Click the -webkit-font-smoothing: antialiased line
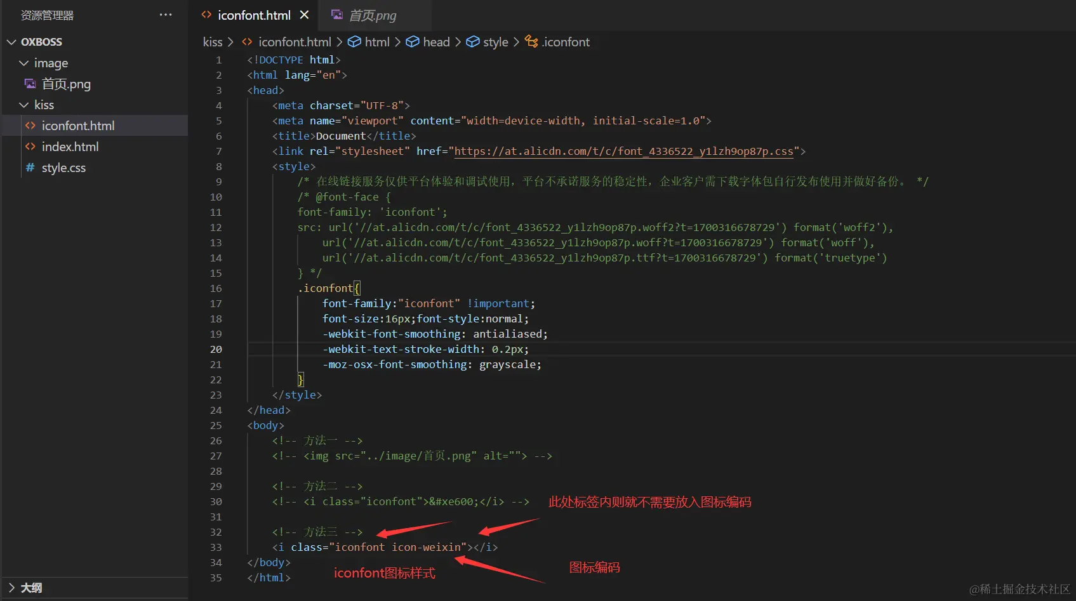The width and height of the screenshot is (1076, 601). [x=435, y=334]
